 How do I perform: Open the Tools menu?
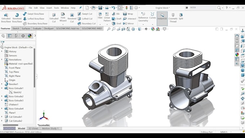tap(57, 8)
